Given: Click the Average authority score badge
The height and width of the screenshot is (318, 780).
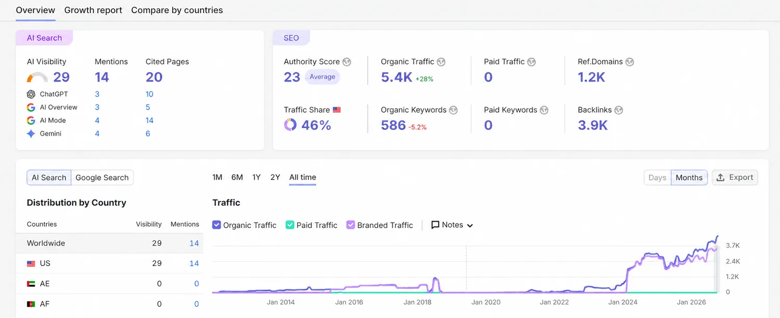Looking at the screenshot, I should [322, 77].
